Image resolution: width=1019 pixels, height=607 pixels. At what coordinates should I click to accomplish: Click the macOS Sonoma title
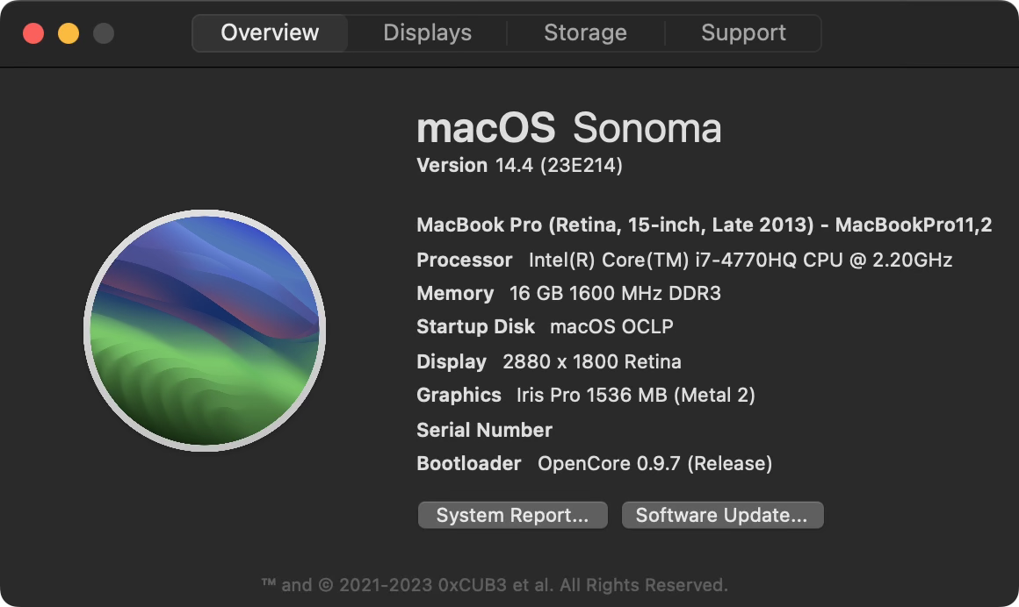coord(568,129)
